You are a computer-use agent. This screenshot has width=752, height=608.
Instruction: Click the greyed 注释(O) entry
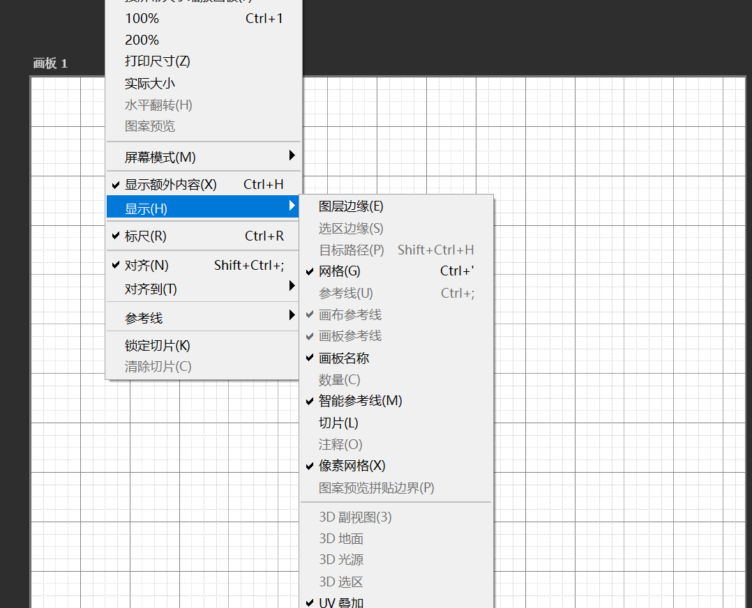[x=397, y=444]
